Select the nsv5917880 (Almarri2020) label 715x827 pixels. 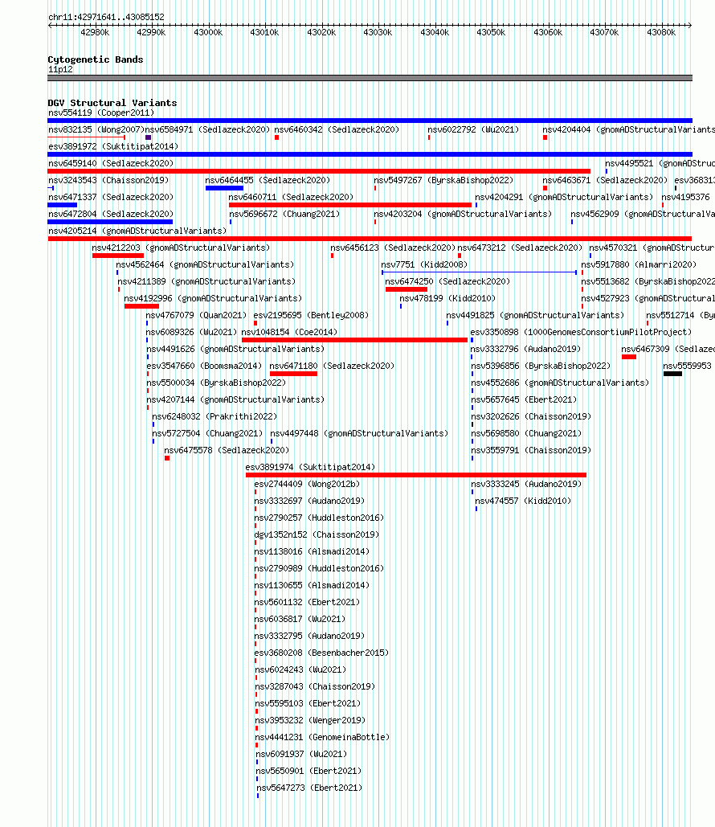(x=639, y=264)
